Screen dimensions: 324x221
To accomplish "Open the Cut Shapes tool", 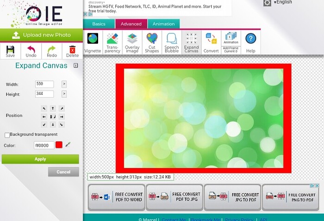I will tap(152, 42).
